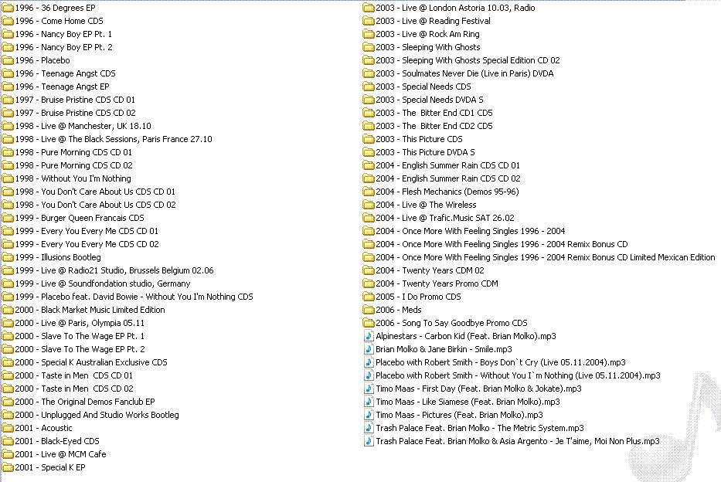Select folder icon beside '2000 - Black Market Music Limited Edition'
The image size is (721, 482).
[8, 311]
